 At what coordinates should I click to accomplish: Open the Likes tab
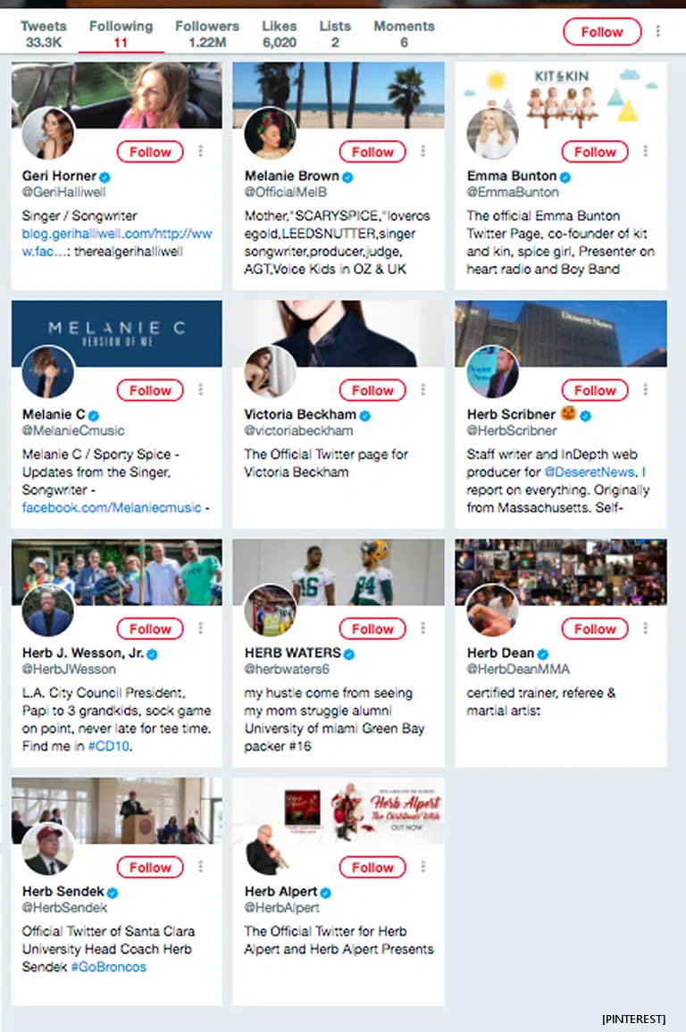pos(280,33)
